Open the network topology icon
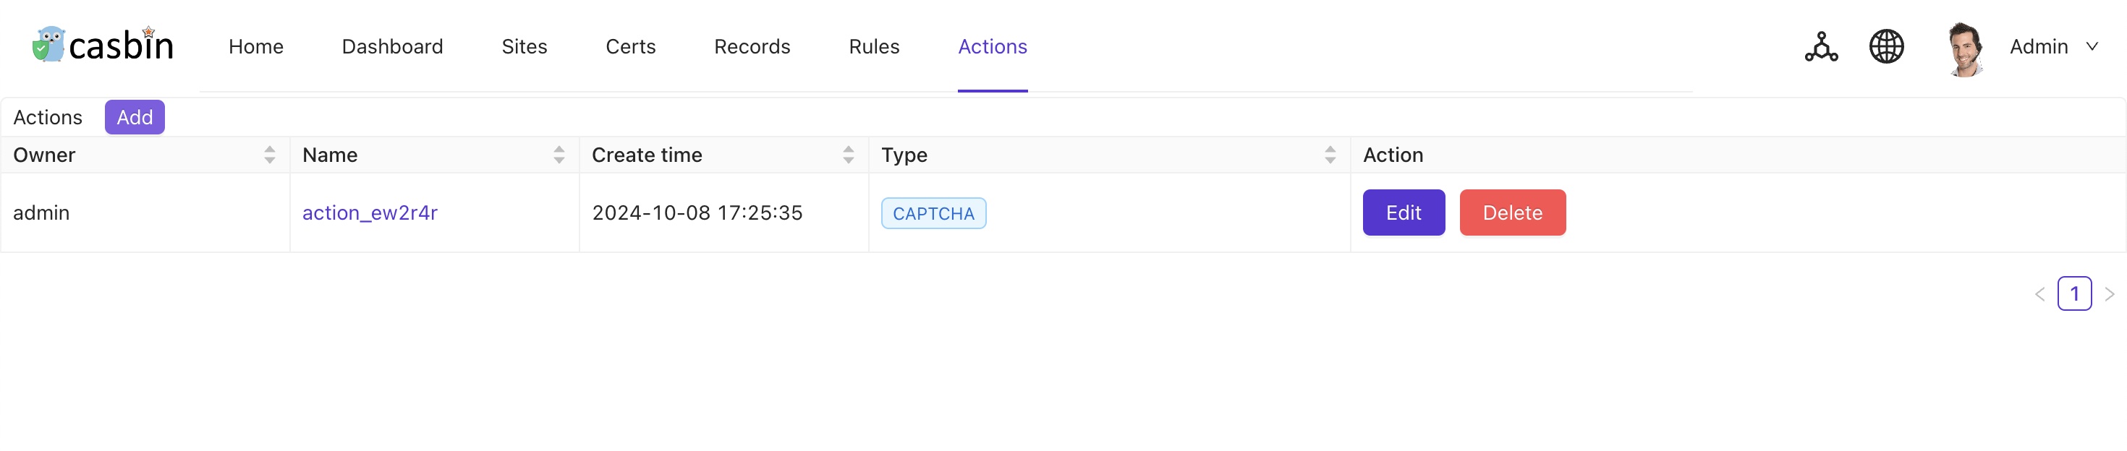2127x451 pixels. pos(1821,46)
